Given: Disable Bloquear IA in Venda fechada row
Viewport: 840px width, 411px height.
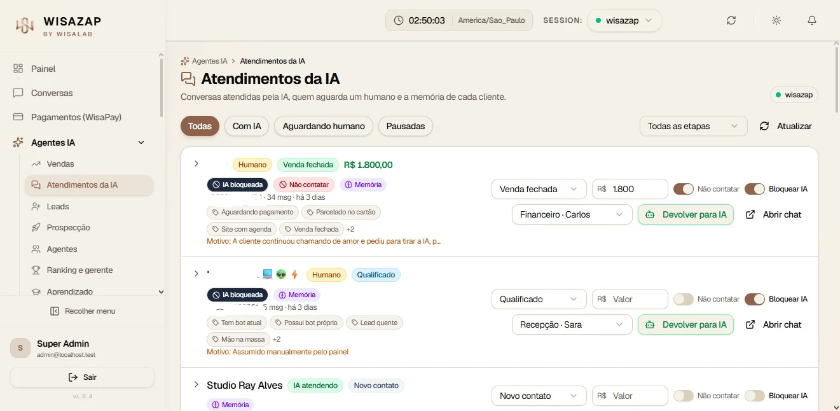Looking at the screenshot, I should click(755, 189).
